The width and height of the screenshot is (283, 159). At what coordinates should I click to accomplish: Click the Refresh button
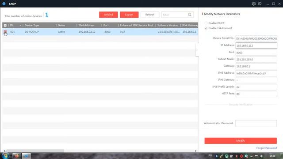[150, 15]
